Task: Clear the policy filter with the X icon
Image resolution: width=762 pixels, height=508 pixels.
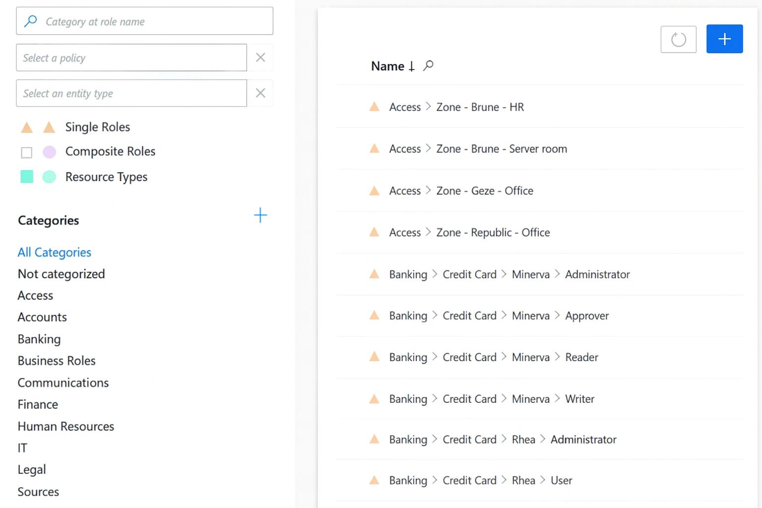Action: point(260,57)
